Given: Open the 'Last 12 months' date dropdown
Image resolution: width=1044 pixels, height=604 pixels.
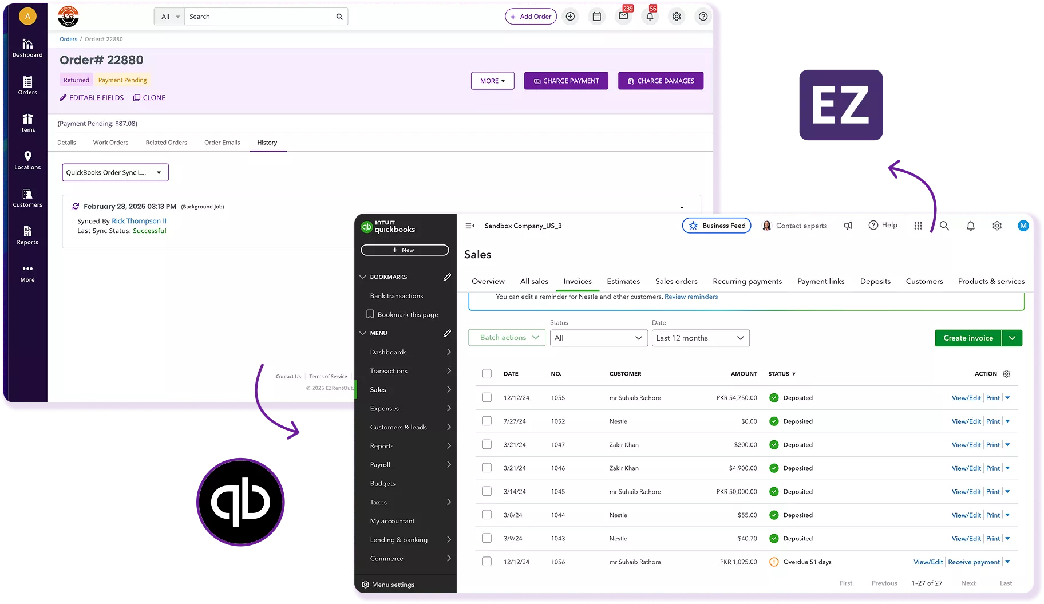Looking at the screenshot, I should point(701,338).
